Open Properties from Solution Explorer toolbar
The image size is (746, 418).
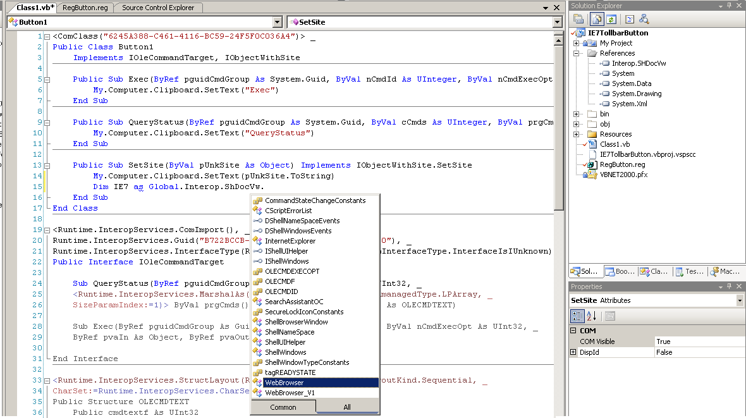578,19
